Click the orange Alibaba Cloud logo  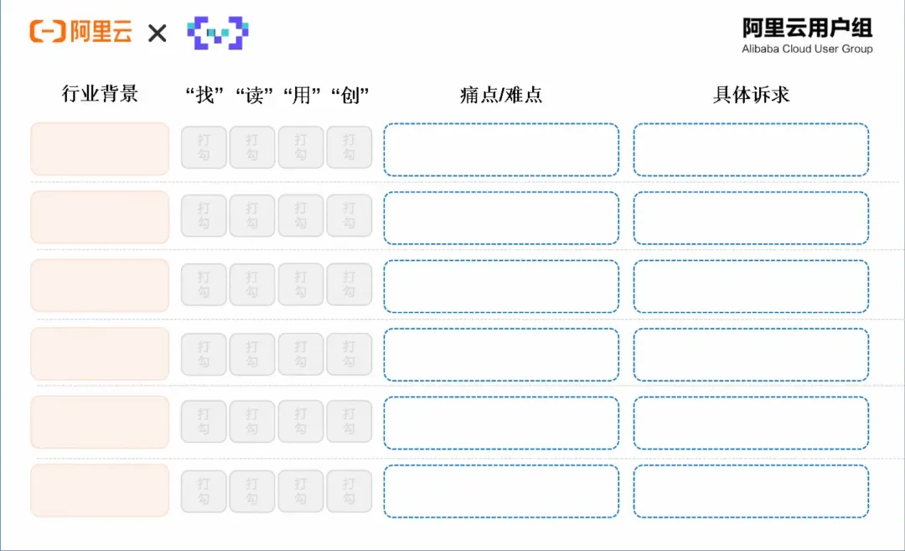pos(80,31)
